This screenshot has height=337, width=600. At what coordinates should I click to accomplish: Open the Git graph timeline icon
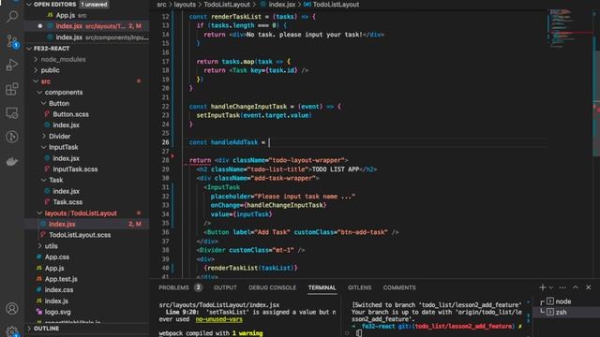(x=12, y=137)
